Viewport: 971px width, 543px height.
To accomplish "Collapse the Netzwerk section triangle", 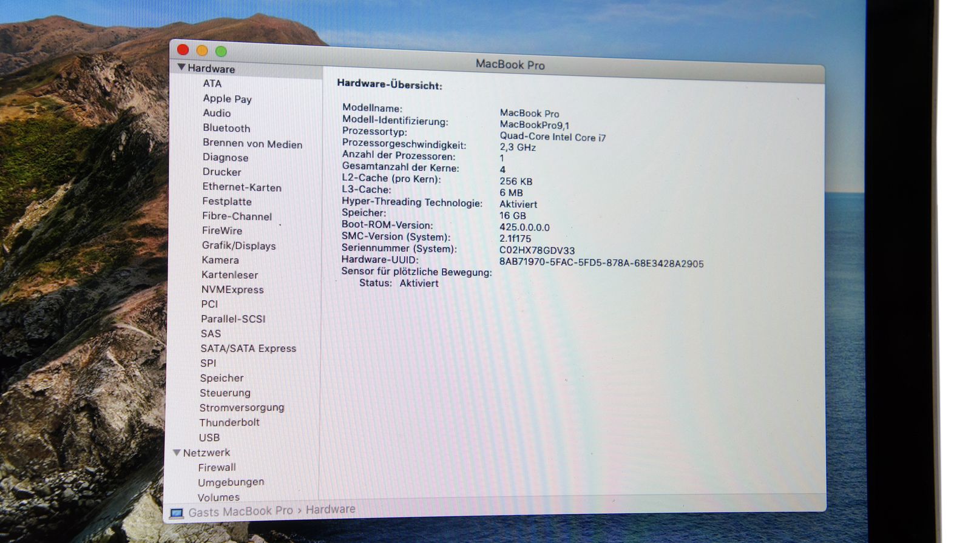I will (177, 453).
